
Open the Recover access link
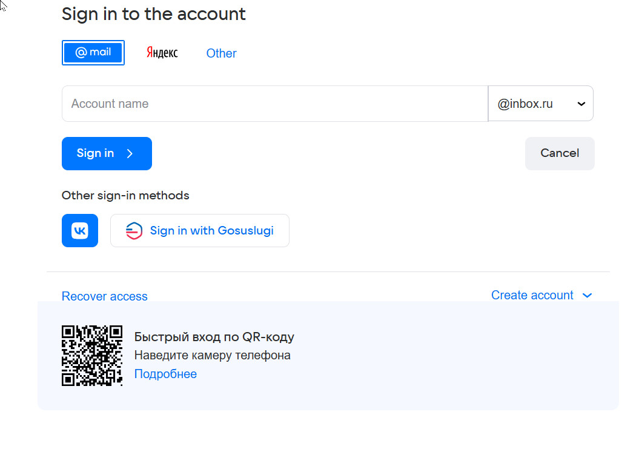105,296
